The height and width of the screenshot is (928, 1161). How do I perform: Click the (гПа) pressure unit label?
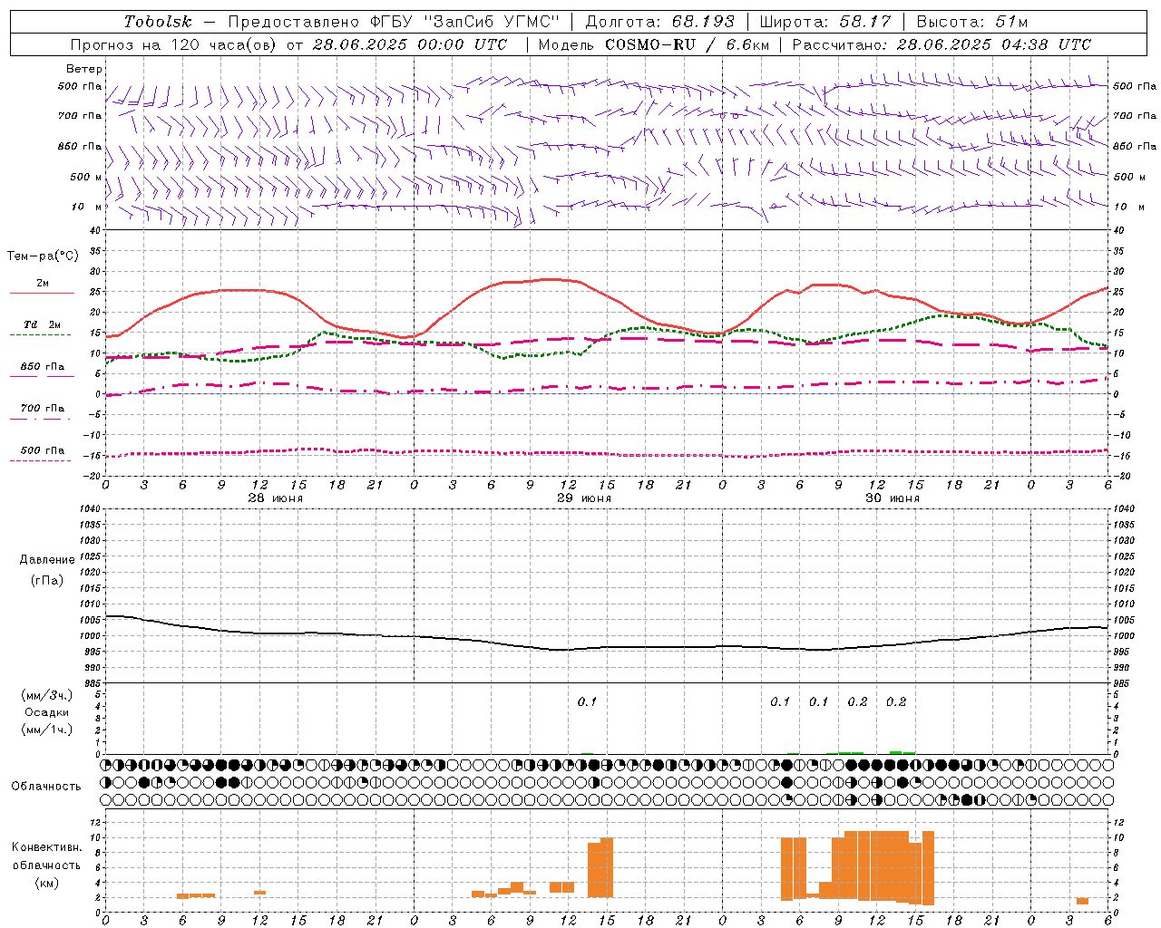[47, 580]
